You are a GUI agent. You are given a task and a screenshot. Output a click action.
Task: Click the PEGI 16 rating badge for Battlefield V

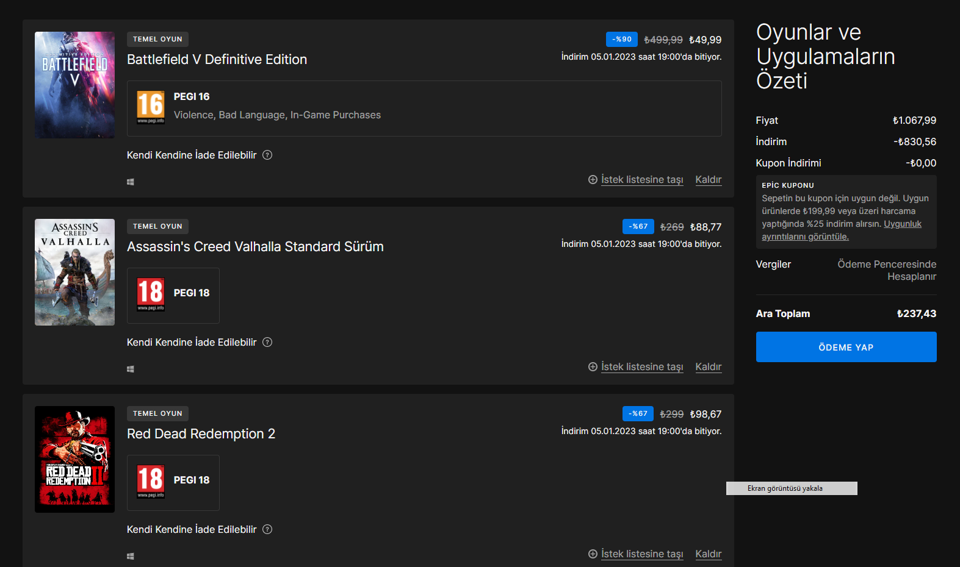[x=151, y=107]
